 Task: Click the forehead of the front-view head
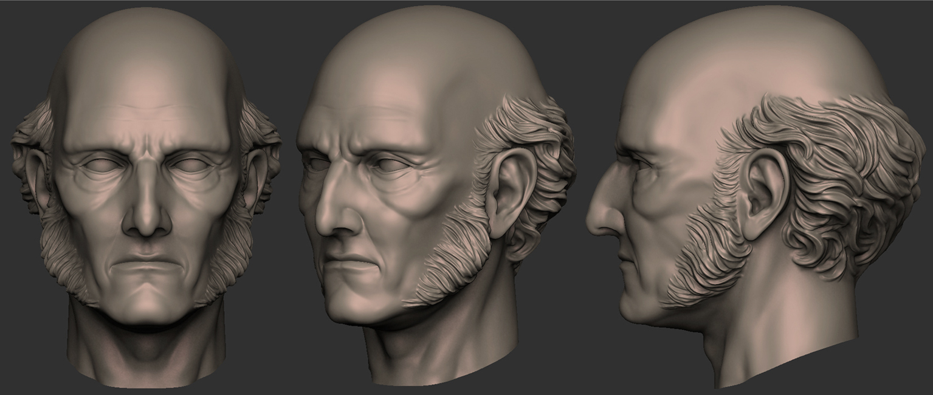tap(145, 91)
